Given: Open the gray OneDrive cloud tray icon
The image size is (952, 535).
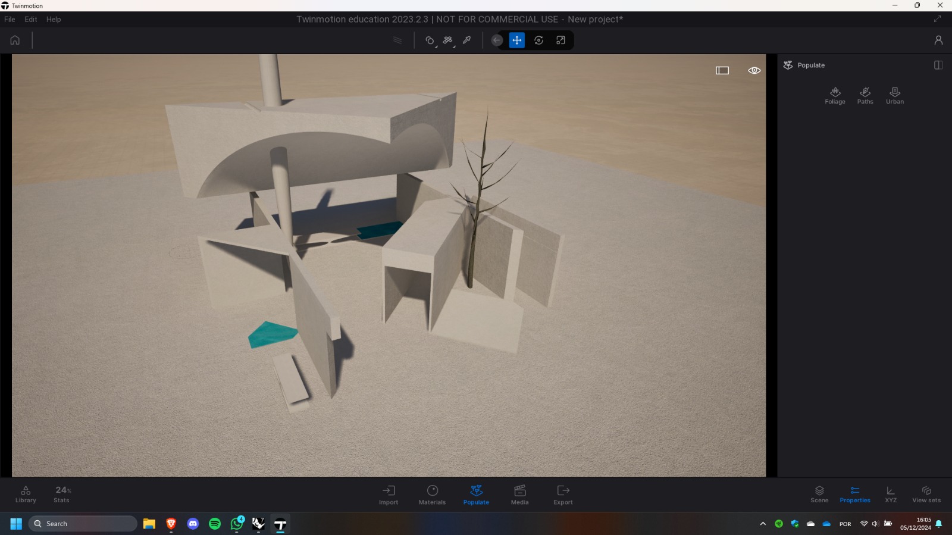Looking at the screenshot, I should [x=810, y=524].
